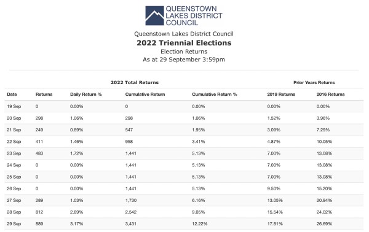Viewport: 369px width, 232px height.
Task: Click the 2022 Total Returns group label
Action: tap(135, 83)
